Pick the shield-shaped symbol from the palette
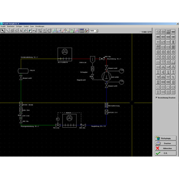 pyautogui.click(x=163, y=62)
